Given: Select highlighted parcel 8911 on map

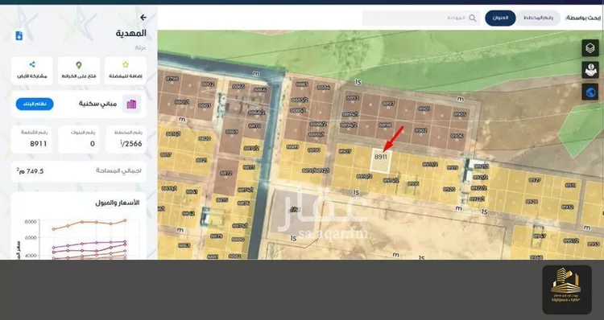Looking at the screenshot, I should pos(381,161).
